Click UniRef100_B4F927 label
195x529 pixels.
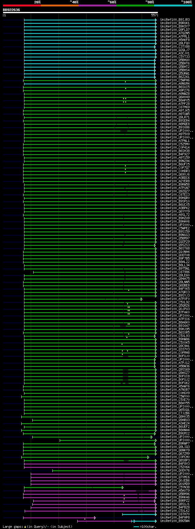175,154
